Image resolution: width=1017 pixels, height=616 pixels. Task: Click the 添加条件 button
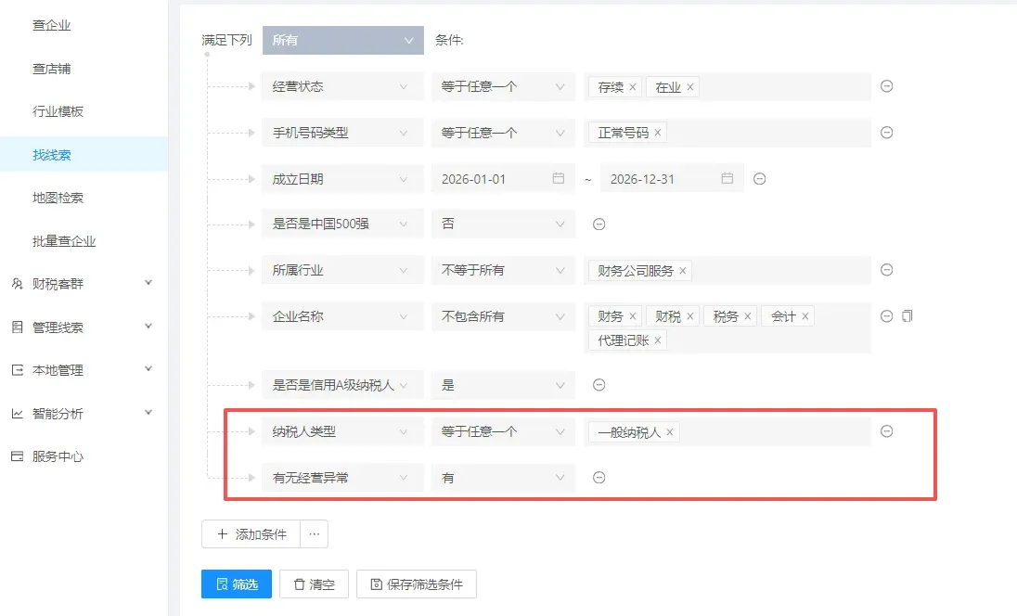tap(251, 534)
